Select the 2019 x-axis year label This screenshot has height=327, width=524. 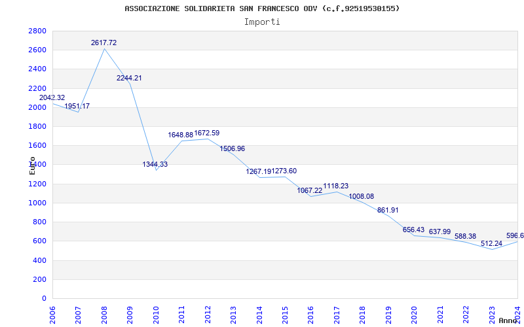[388, 315]
